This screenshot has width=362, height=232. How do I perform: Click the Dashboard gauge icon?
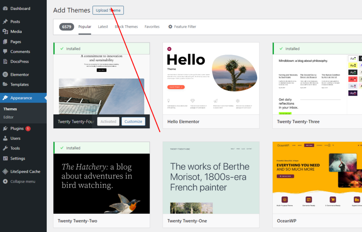tap(5, 8)
